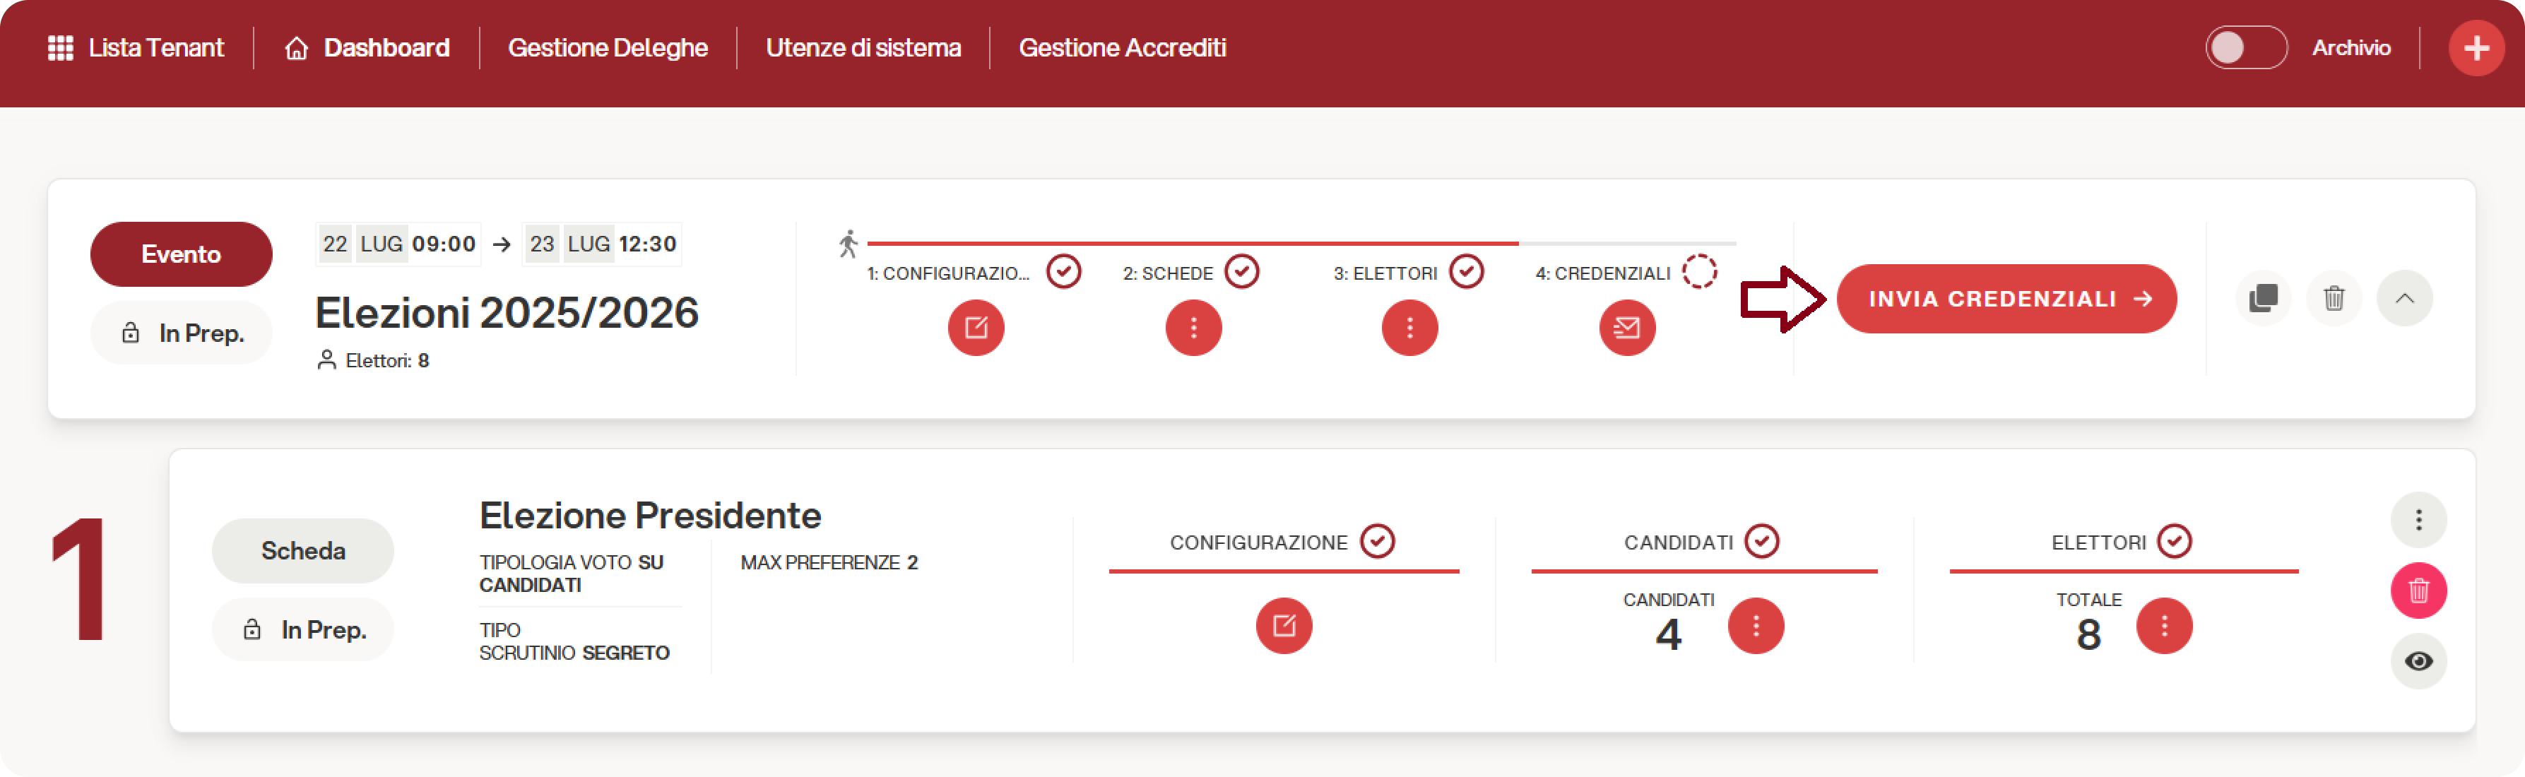The image size is (2525, 777).
Task: Open Utenze di sistema menu item
Action: [x=863, y=48]
